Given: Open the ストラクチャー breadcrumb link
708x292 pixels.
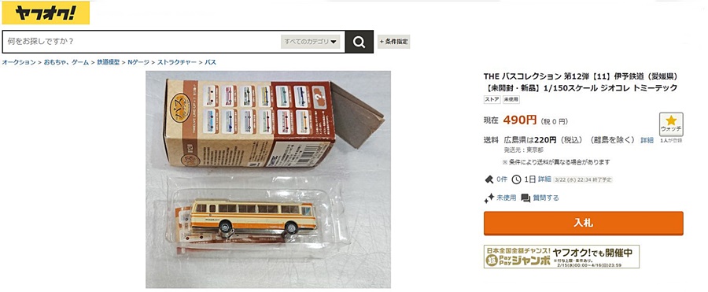Looking at the screenshot, I should point(177,62).
